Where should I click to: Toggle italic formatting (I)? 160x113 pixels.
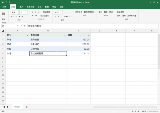click(14, 16)
